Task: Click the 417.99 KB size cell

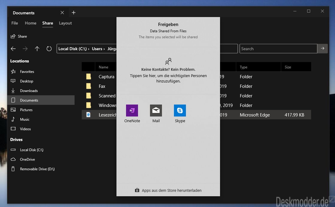Action: tap(294, 115)
